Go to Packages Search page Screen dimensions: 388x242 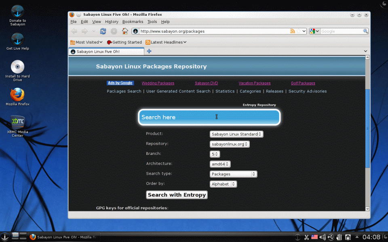pyautogui.click(x=124, y=92)
